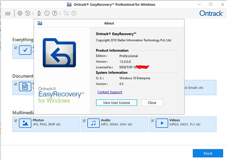
Task: Click the Documents page icon
Action: pyautogui.click(x=25, y=86)
